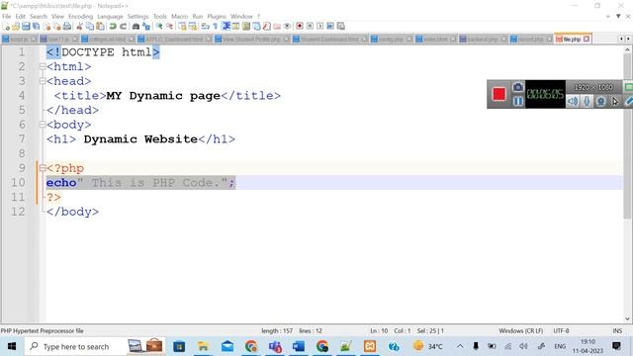Collapse the body tag fold marker
Viewport: 633px width, 356px height.
tap(43, 125)
